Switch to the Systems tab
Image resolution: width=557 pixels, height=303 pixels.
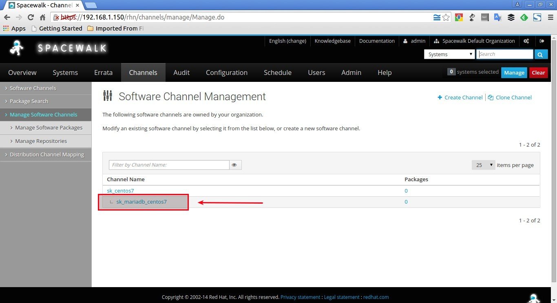[x=65, y=72]
